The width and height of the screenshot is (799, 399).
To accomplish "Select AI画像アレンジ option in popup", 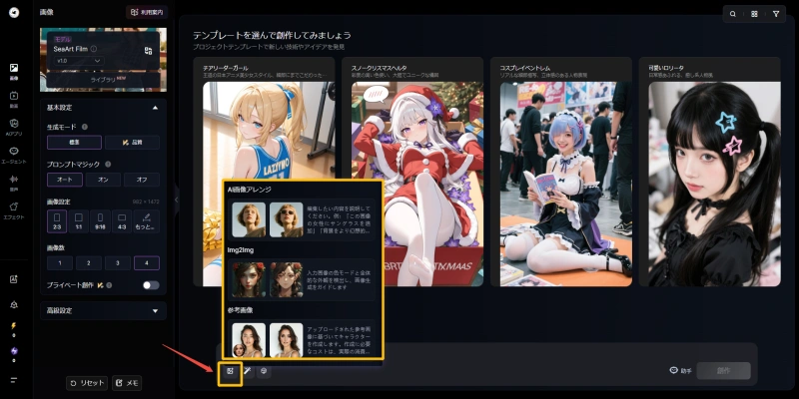I will point(302,219).
